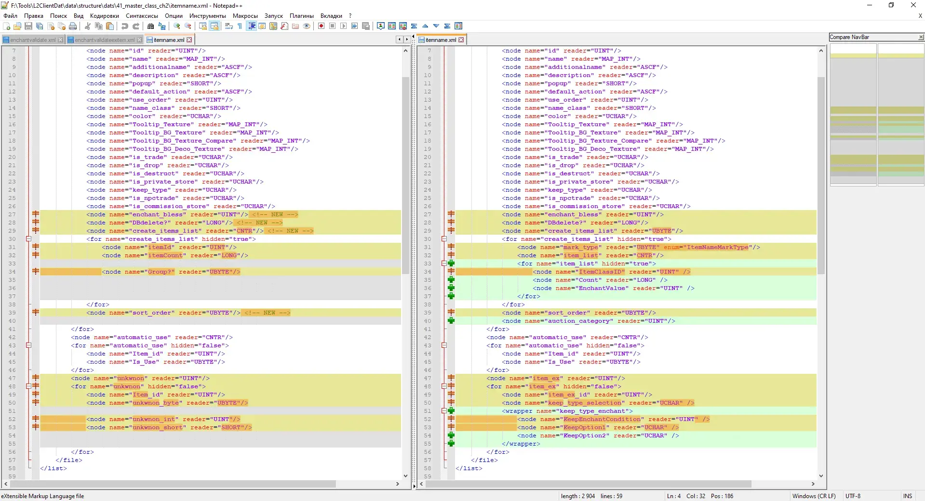Zoom in with the magnifier plus icon
The height and width of the screenshot is (501, 925).
(177, 26)
